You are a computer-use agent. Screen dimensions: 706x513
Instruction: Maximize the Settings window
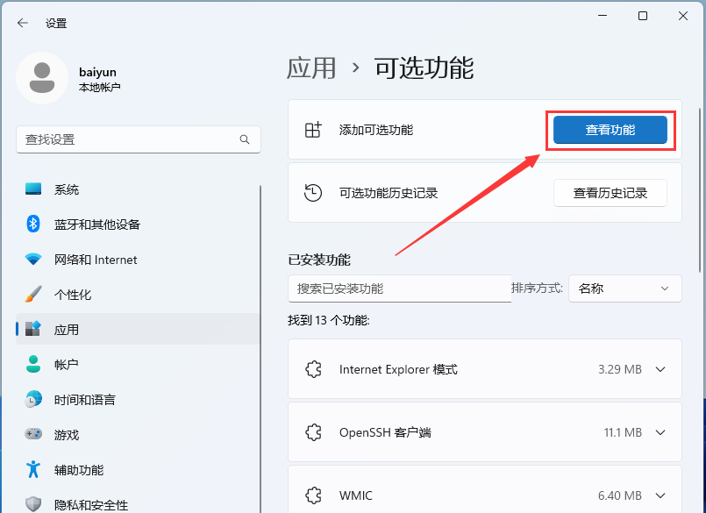point(643,16)
